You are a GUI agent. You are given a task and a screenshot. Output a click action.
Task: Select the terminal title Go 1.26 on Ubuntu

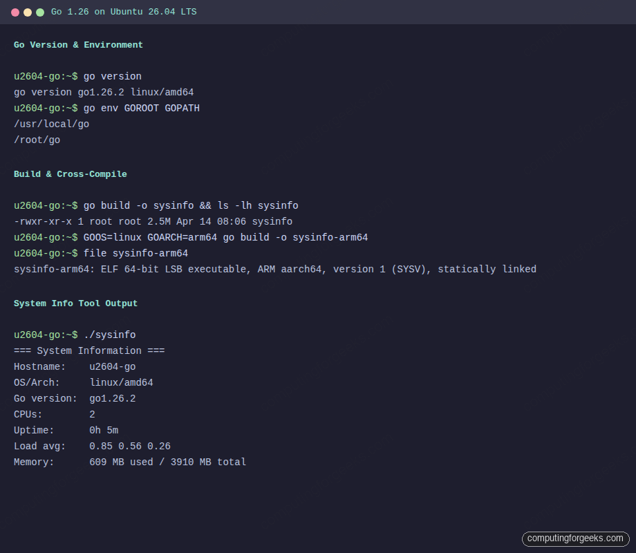coord(122,12)
